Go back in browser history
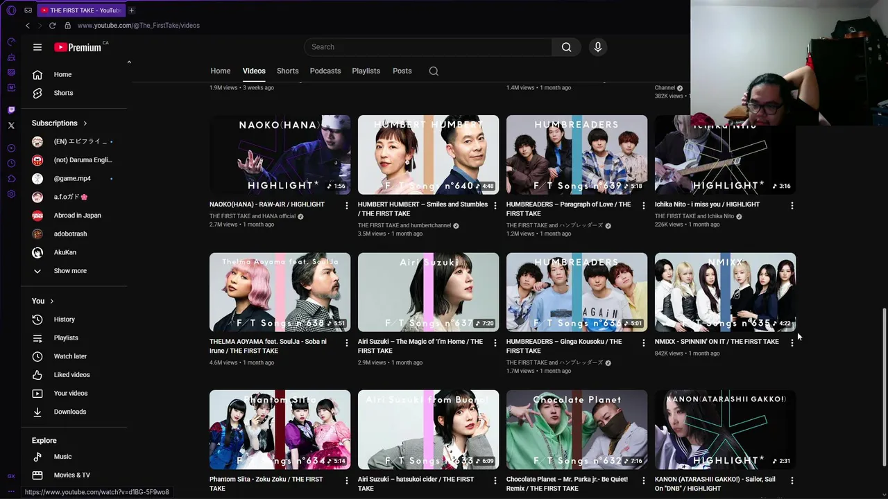The image size is (888, 499). pyautogui.click(x=28, y=26)
